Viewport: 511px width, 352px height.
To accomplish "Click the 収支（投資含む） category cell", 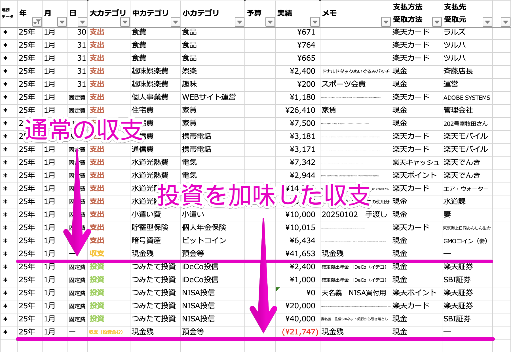I will 106,332.
